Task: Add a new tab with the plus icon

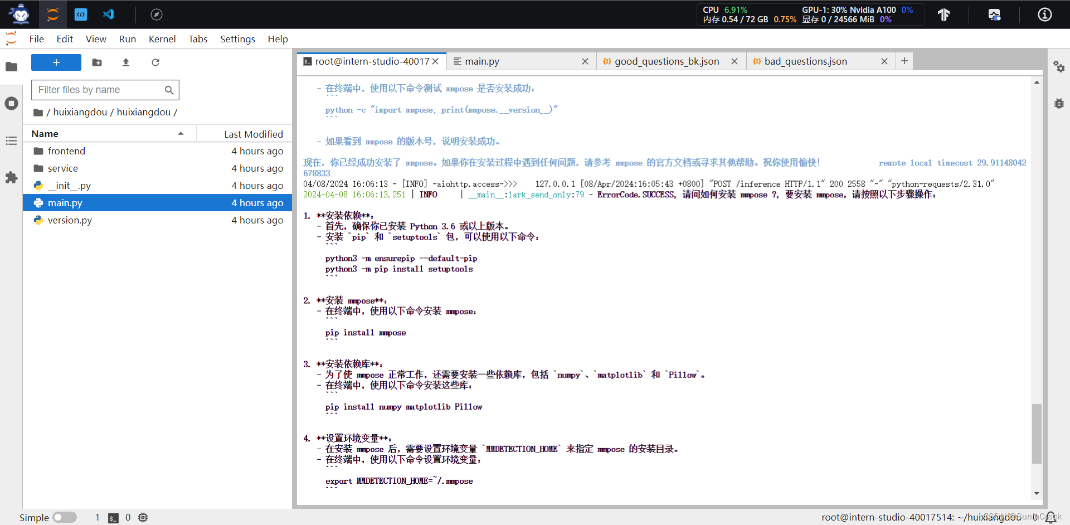Action: coord(904,61)
